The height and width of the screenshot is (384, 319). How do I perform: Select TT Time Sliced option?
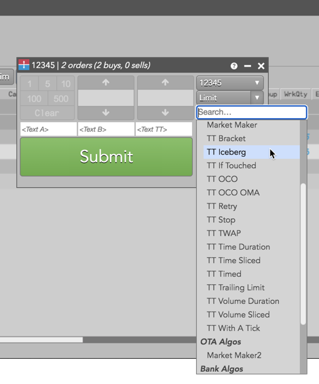pos(251,261)
